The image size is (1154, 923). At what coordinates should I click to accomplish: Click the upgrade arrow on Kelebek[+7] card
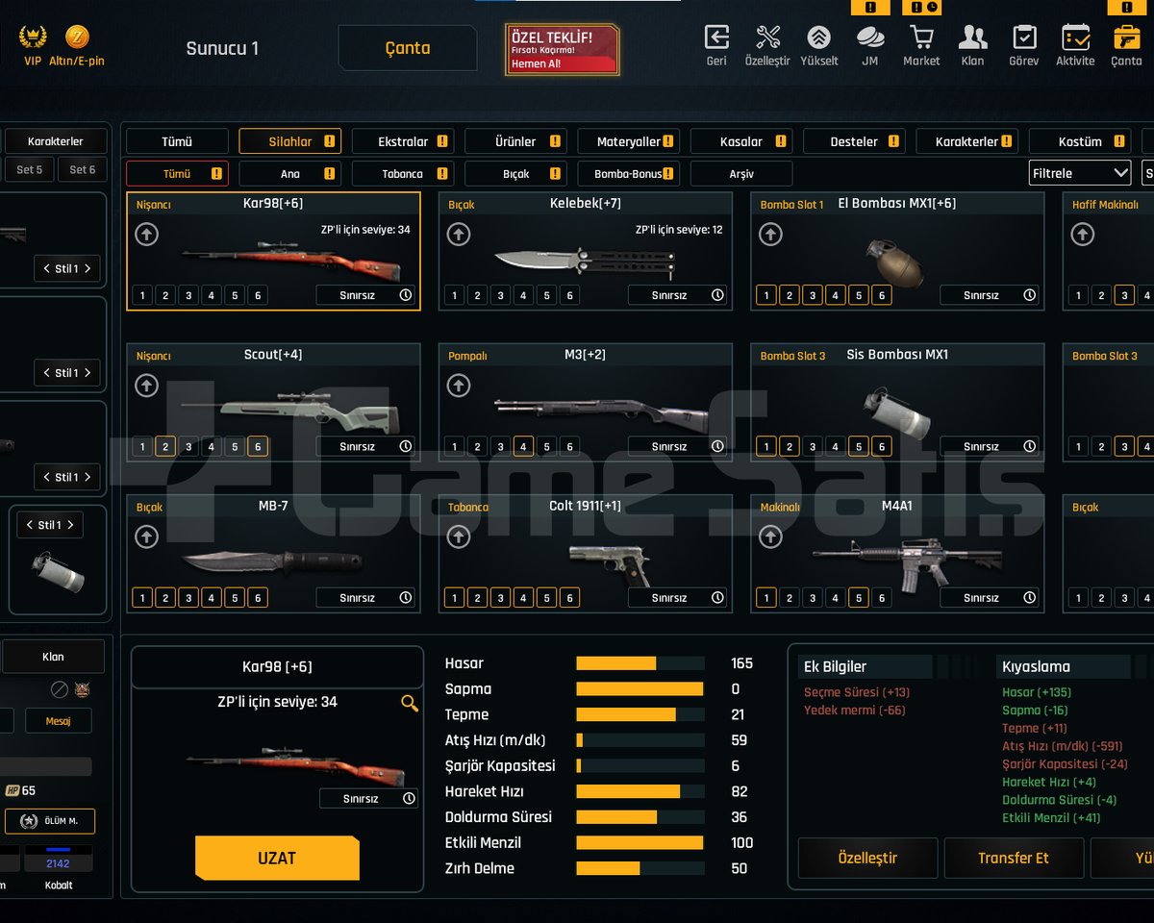[459, 234]
